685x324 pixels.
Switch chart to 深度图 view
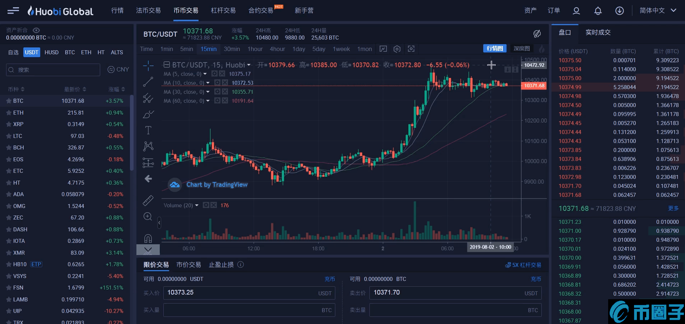[521, 48]
